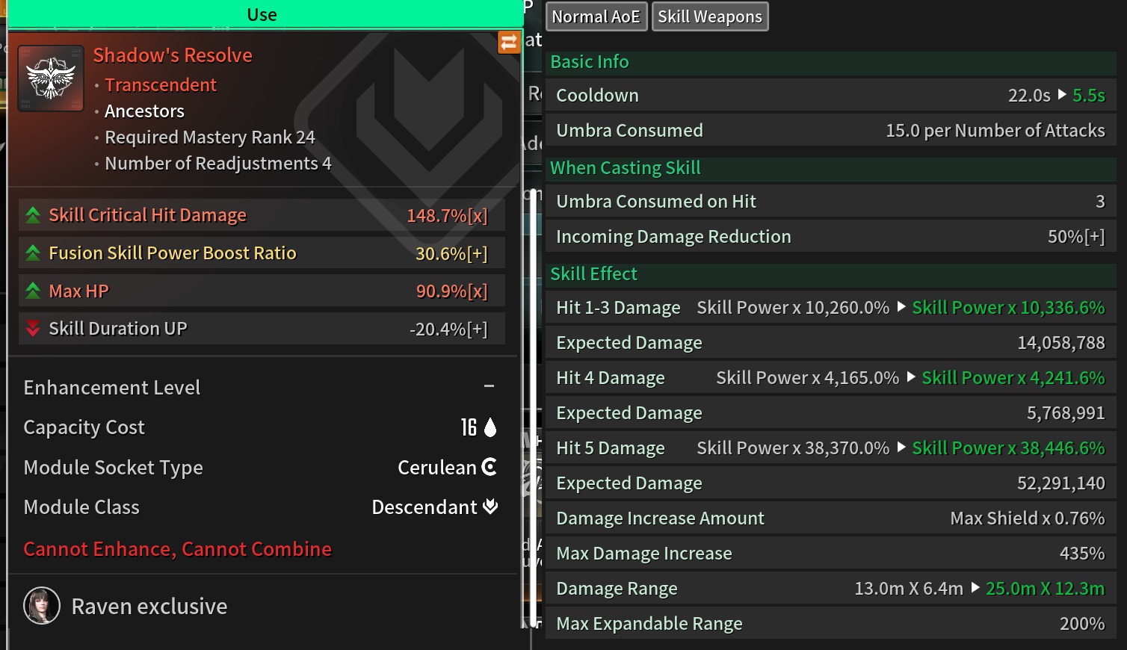This screenshot has height=650, width=1127.
Task: Select the 14,058,788 expected damage value
Action: click(1061, 343)
